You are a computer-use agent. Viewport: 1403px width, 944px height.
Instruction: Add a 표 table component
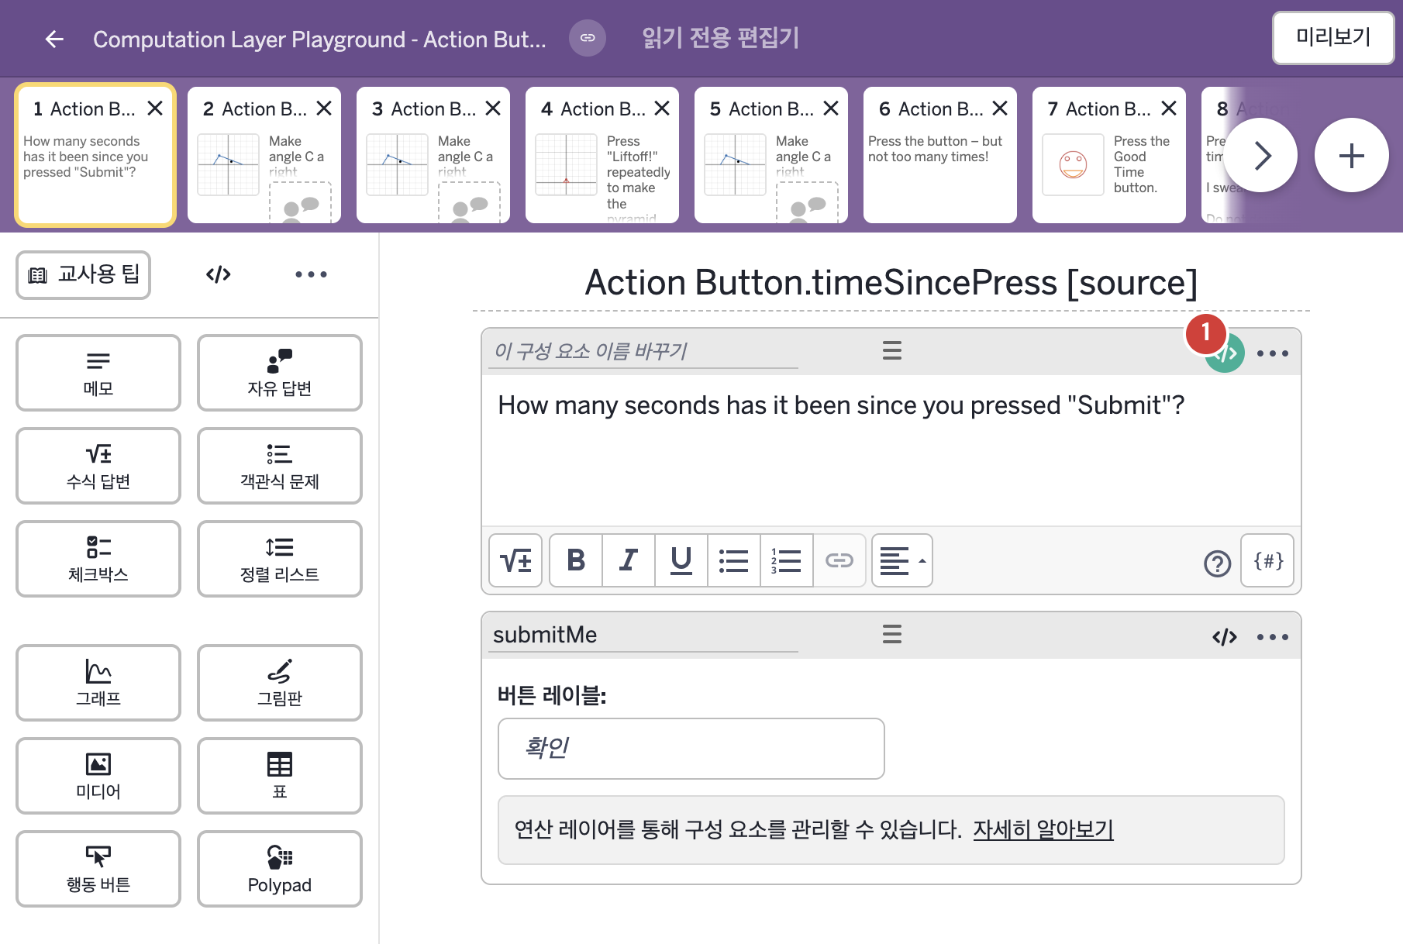tap(280, 776)
